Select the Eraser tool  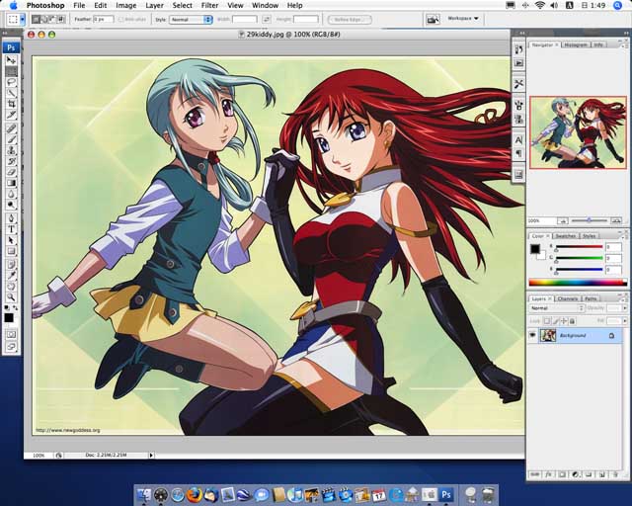click(x=11, y=172)
